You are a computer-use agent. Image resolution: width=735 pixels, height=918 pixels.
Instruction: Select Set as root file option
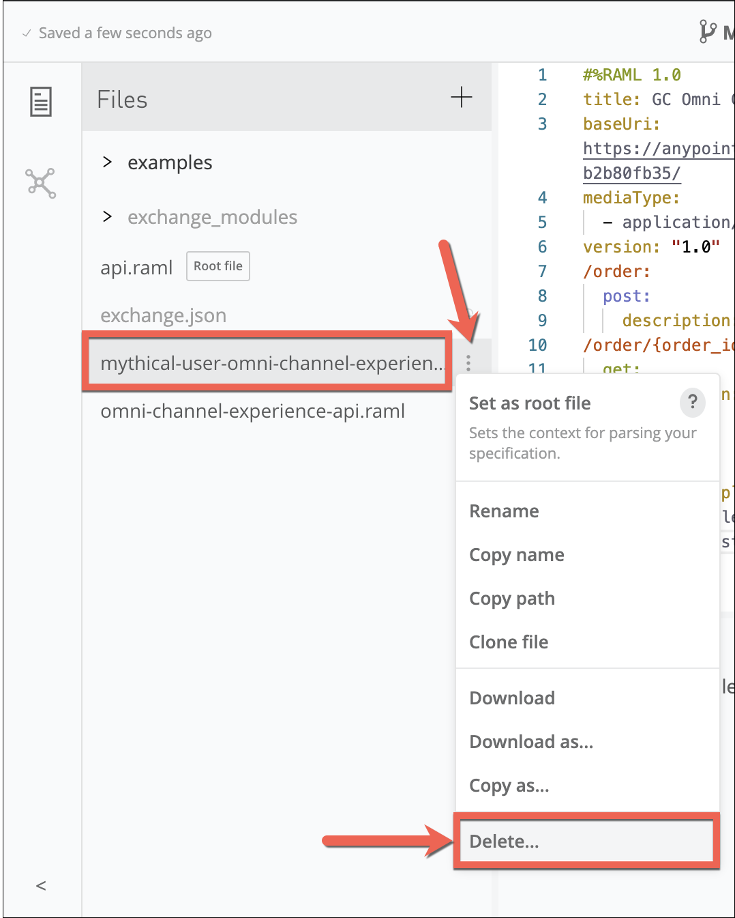click(x=530, y=403)
